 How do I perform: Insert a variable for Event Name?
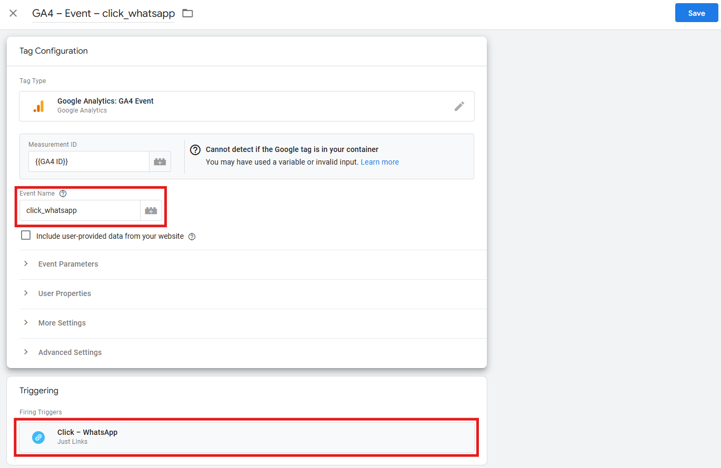[151, 210]
